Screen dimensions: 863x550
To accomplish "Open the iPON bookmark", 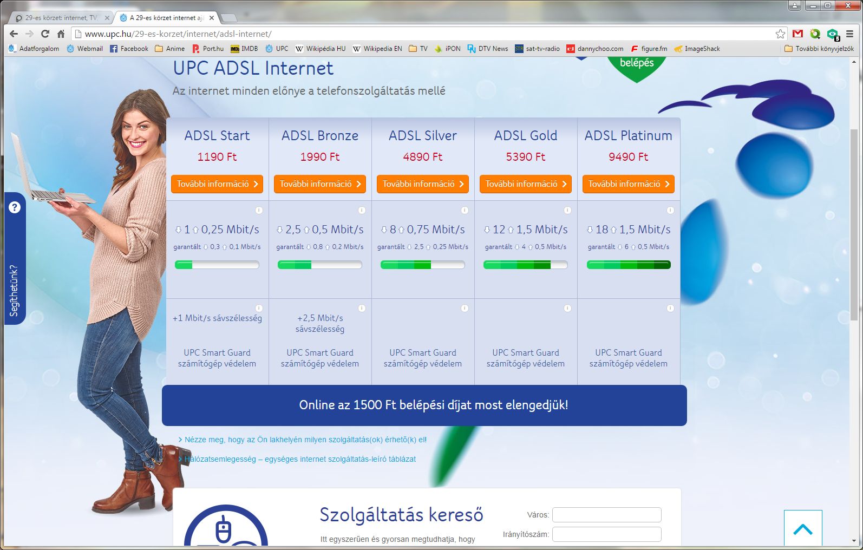I will 447,49.
